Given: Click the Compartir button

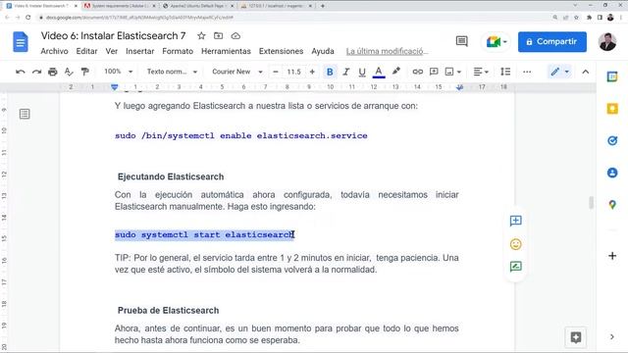Looking at the screenshot, I should point(551,41).
